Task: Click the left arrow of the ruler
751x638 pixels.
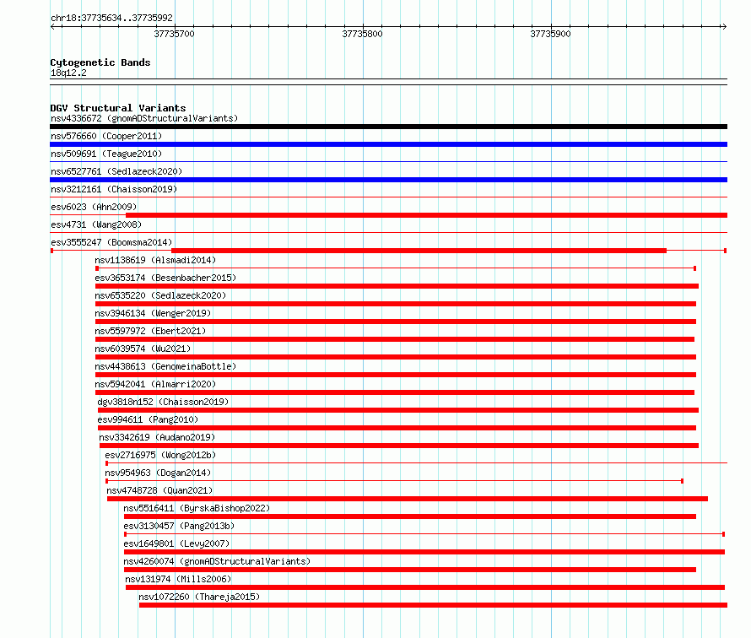Action: (x=52, y=26)
